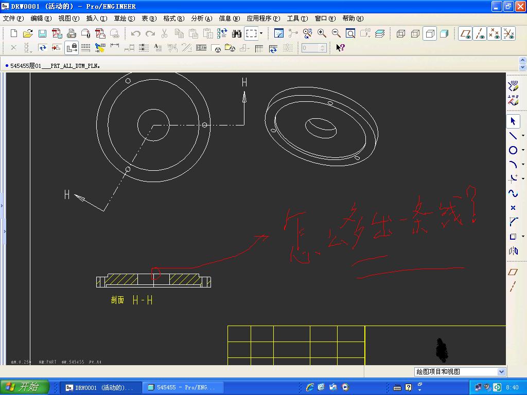
Task: Toggle coordinate systems display
Action: 508,33
